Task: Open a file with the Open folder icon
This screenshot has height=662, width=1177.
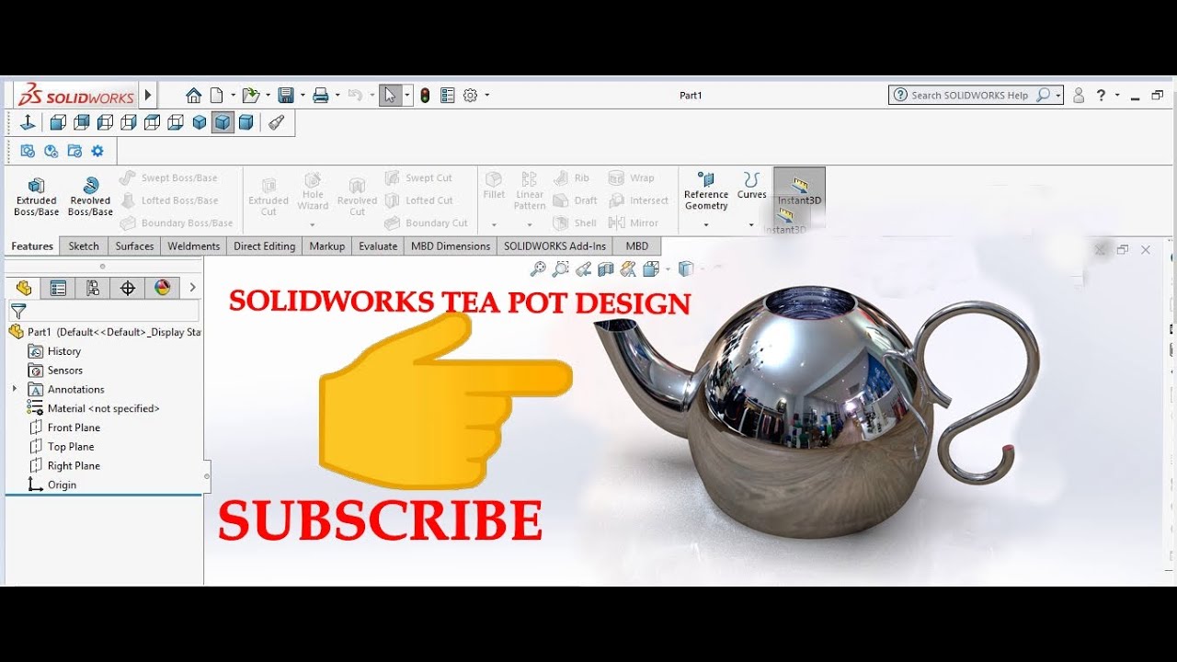Action: (x=251, y=96)
